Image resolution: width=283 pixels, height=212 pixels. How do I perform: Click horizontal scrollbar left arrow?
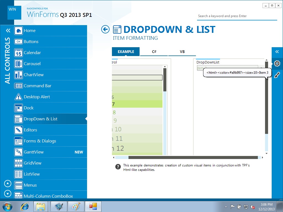pyautogui.click(x=114, y=158)
